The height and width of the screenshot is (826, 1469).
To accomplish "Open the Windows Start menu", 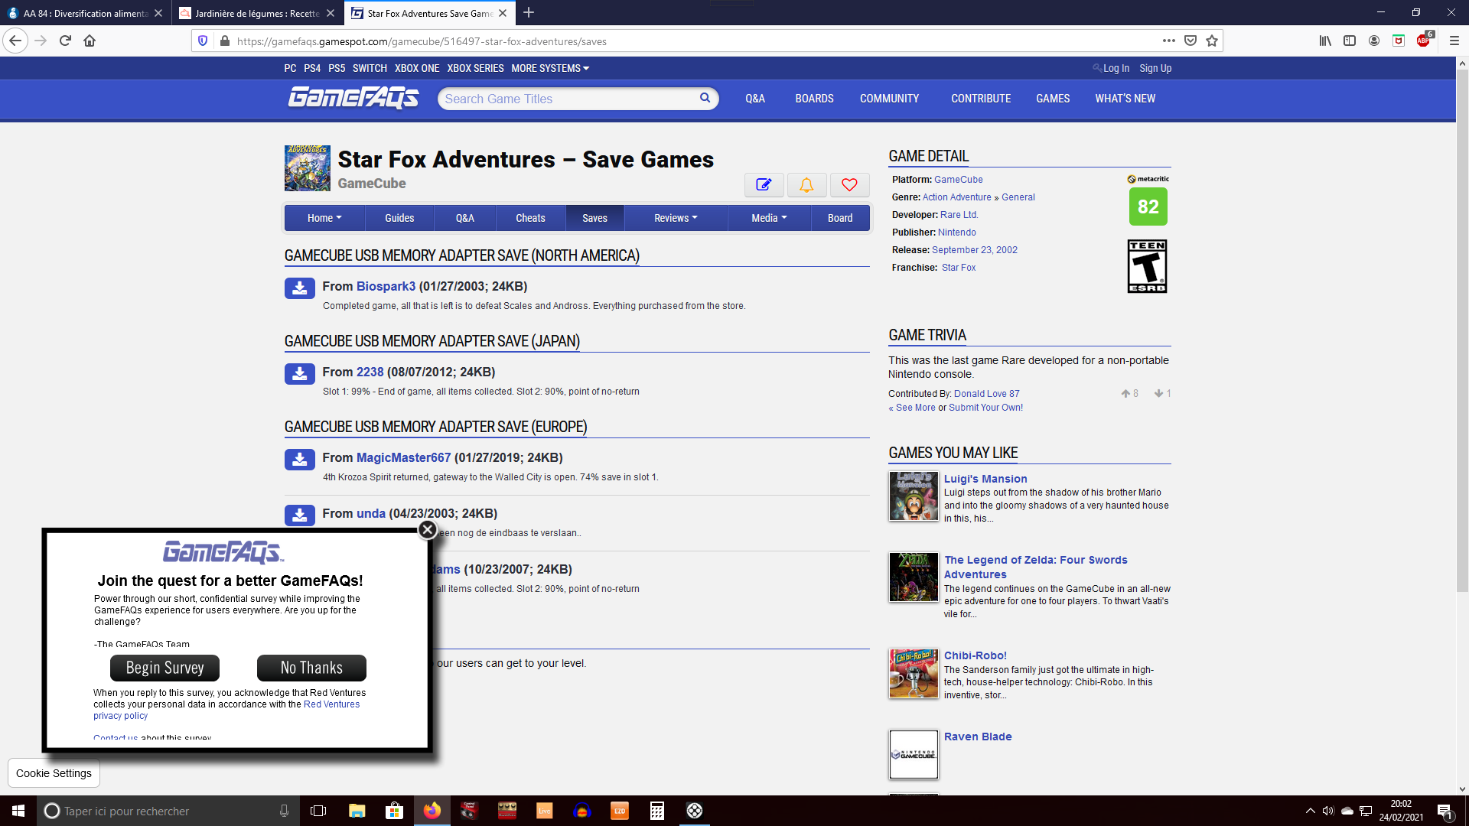I will pyautogui.click(x=18, y=811).
